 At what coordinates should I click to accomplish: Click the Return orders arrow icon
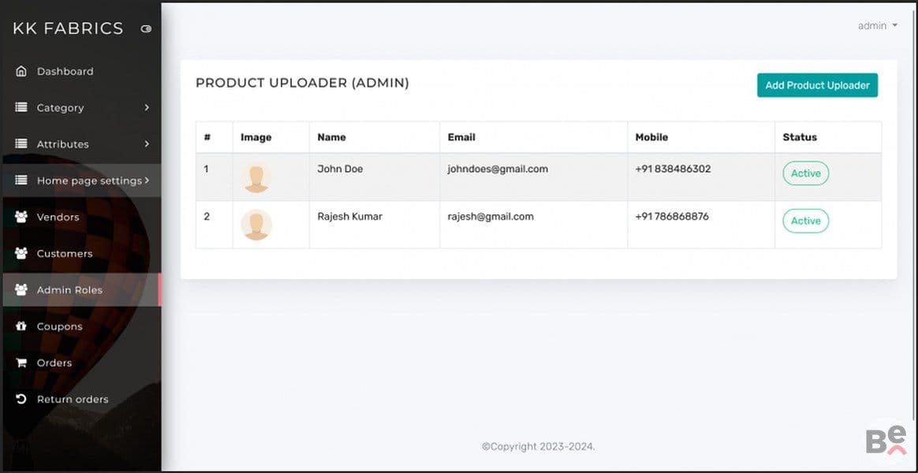click(x=21, y=399)
